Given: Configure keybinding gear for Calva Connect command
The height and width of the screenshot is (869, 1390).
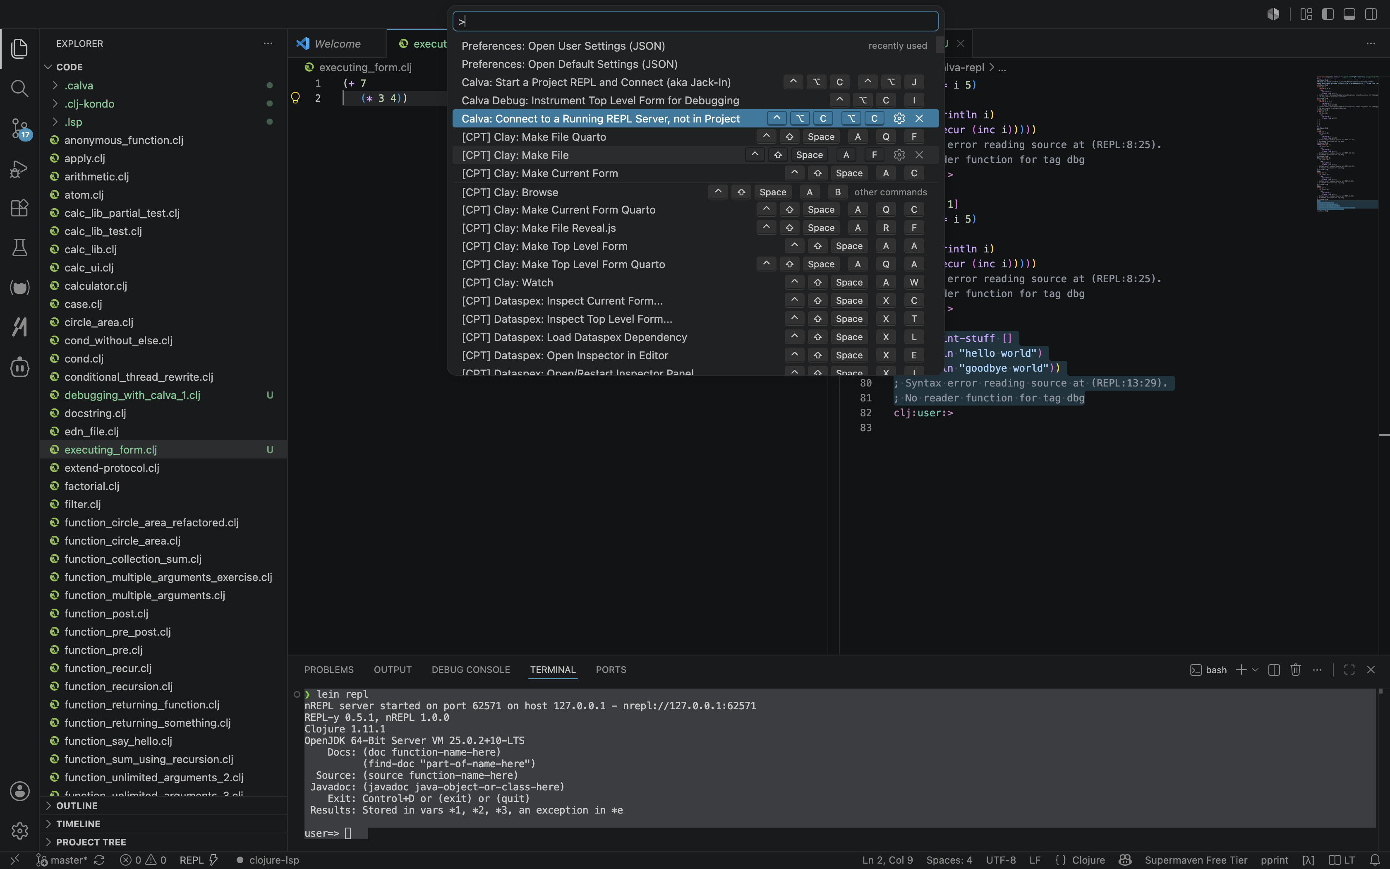Looking at the screenshot, I should pyautogui.click(x=899, y=118).
